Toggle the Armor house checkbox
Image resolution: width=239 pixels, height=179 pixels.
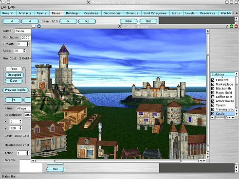tap(213, 101)
